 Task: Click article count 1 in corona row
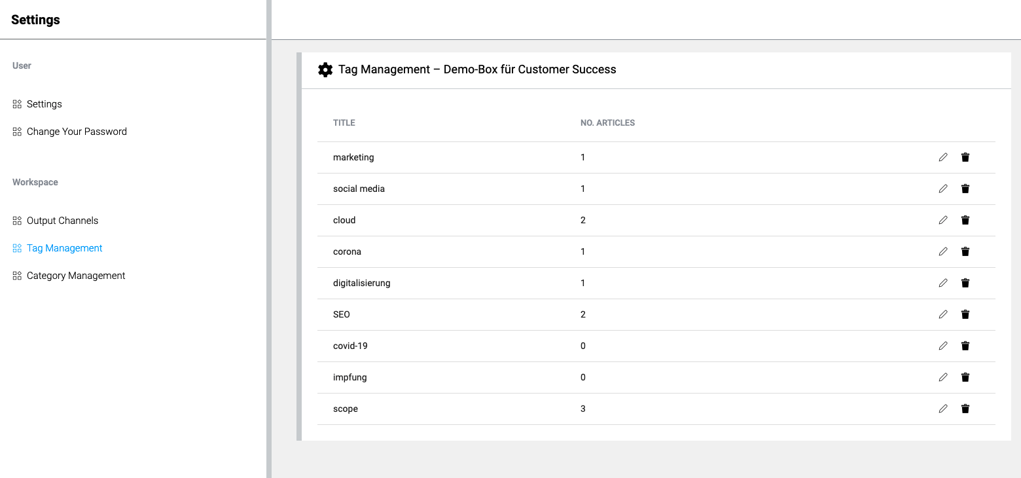583,251
